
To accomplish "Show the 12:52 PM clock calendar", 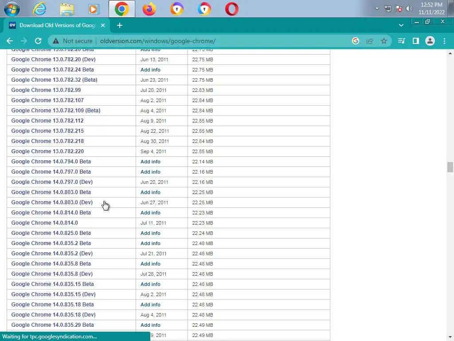I will (431, 9).
